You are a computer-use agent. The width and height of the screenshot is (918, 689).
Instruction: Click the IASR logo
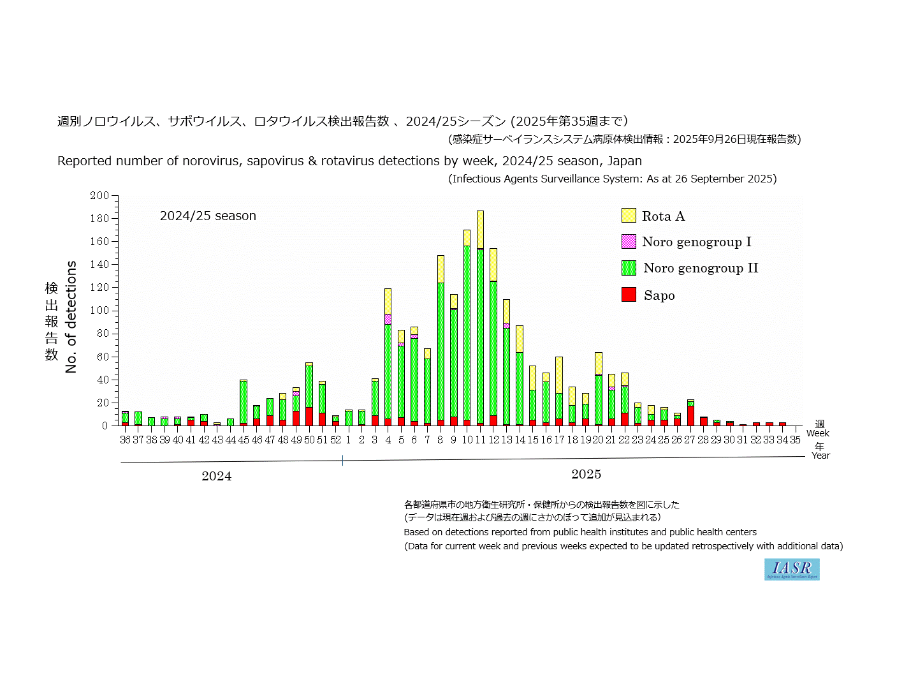(792, 569)
